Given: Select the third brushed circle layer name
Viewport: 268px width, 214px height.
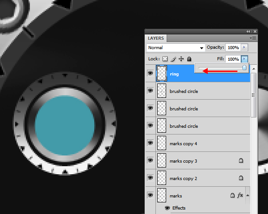Looking at the screenshot, I should [184, 126].
